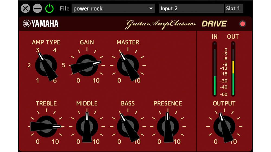Viewport: 271px width, 152px height.
Task: Click the IN level meter
Action: click(x=215, y=70)
